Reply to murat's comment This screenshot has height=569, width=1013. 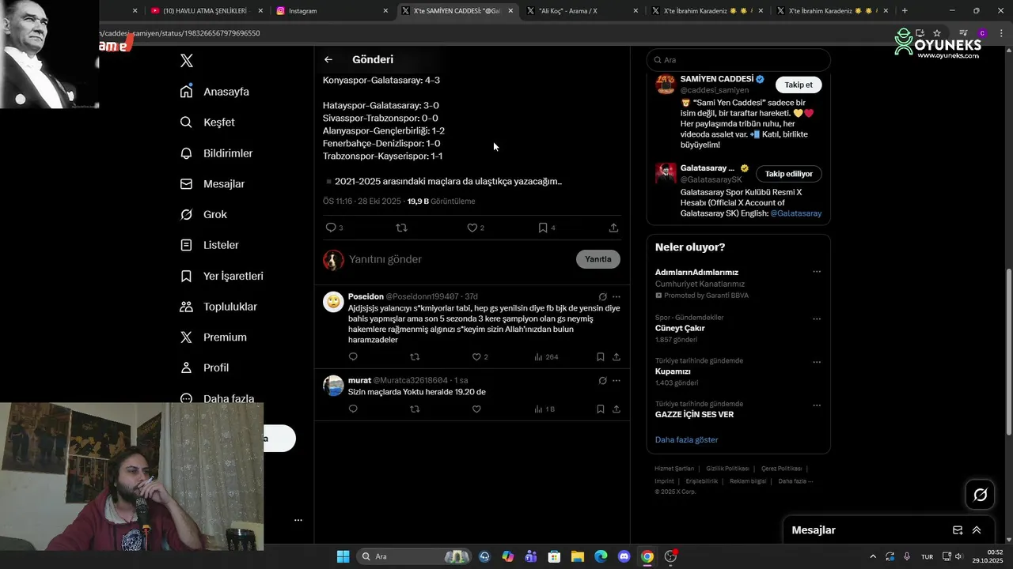353,409
